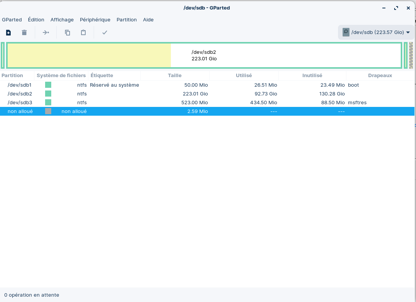The width and height of the screenshot is (416, 302).
Task: Select /dev/sdb2 block in the disk graphic
Action: 204,55
